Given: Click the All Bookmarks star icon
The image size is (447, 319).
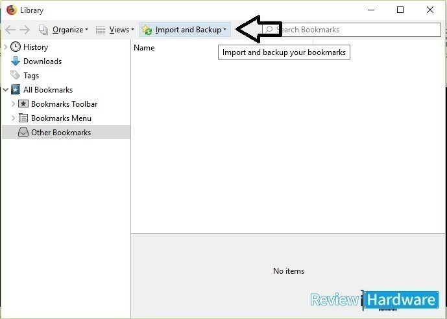Looking at the screenshot, I should [x=16, y=89].
